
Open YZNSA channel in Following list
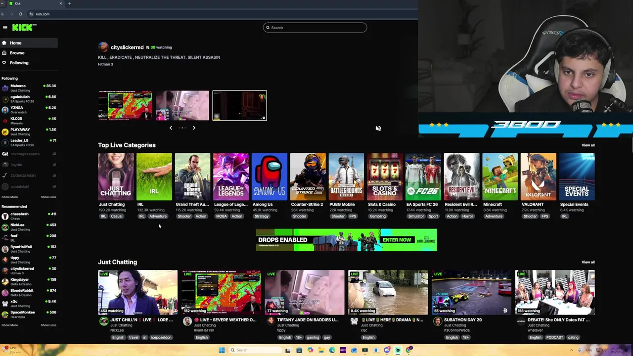tap(29, 110)
